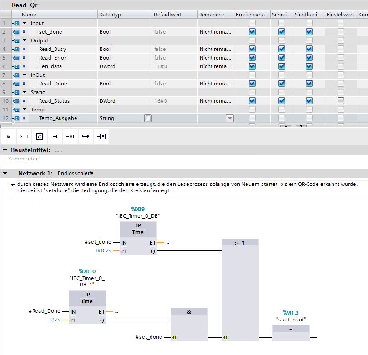Enable Einstellwert checkbox for Read_Status
Image resolution: width=368 pixels, height=355 pixels.
tap(341, 101)
